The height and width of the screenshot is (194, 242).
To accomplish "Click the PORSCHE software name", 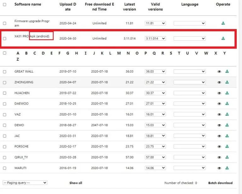I will [x=21, y=147].
